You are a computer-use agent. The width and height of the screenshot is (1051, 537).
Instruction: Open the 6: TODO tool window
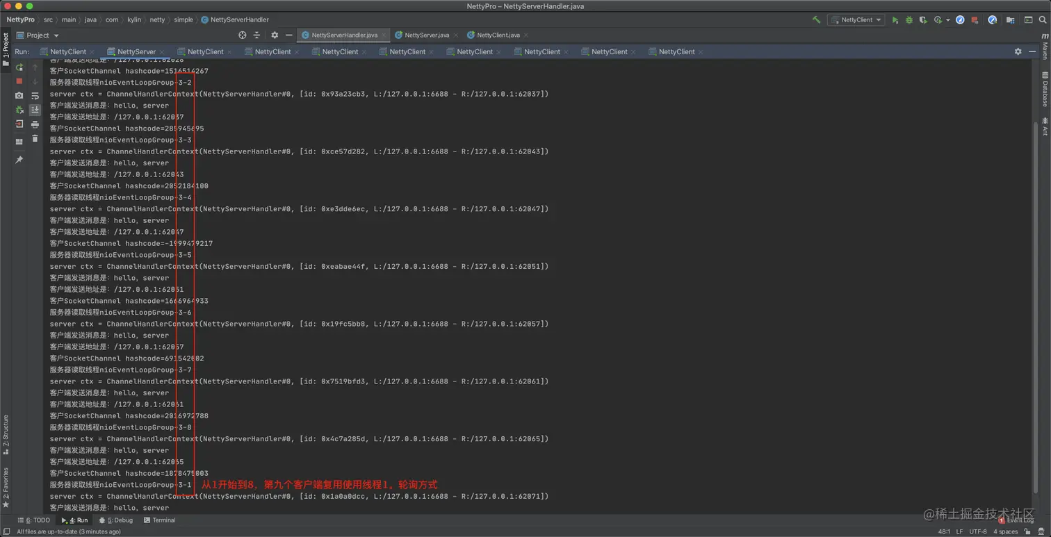(x=33, y=520)
